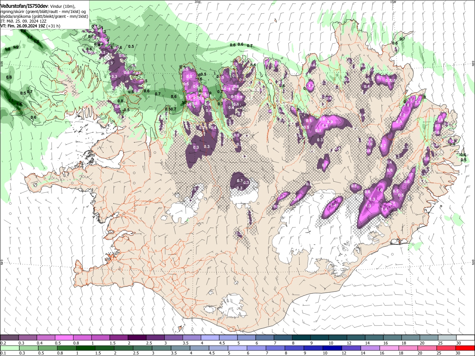Select the dark teal swatch between 8 and 9 on the snow scale

301,337
